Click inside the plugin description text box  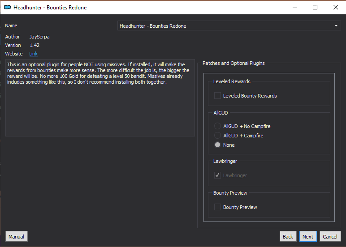point(100,98)
